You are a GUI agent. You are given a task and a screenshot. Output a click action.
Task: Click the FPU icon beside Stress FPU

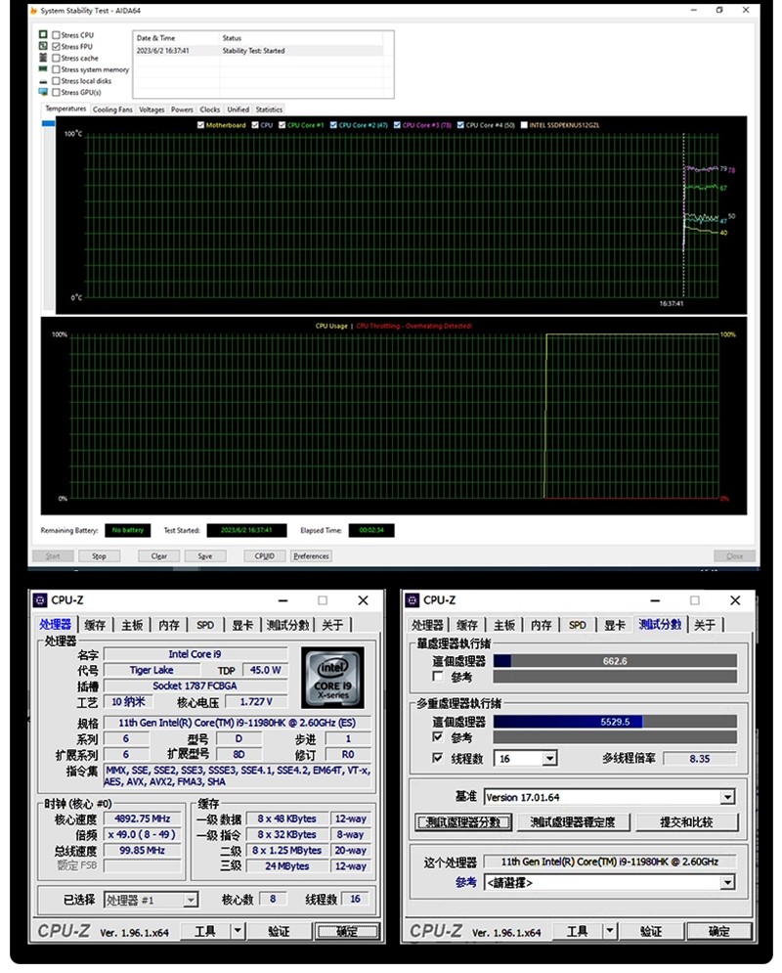[x=43, y=46]
